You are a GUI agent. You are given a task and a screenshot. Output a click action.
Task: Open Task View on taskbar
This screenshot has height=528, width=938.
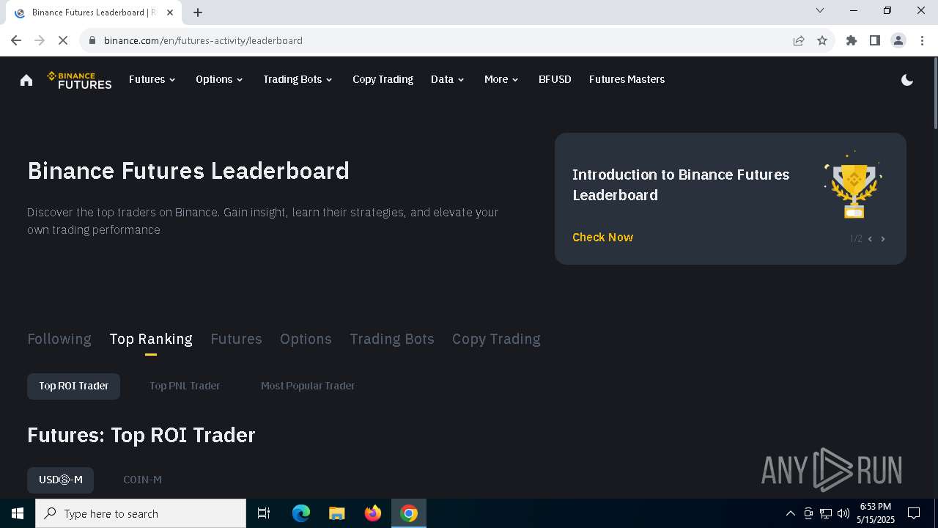[x=264, y=513]
